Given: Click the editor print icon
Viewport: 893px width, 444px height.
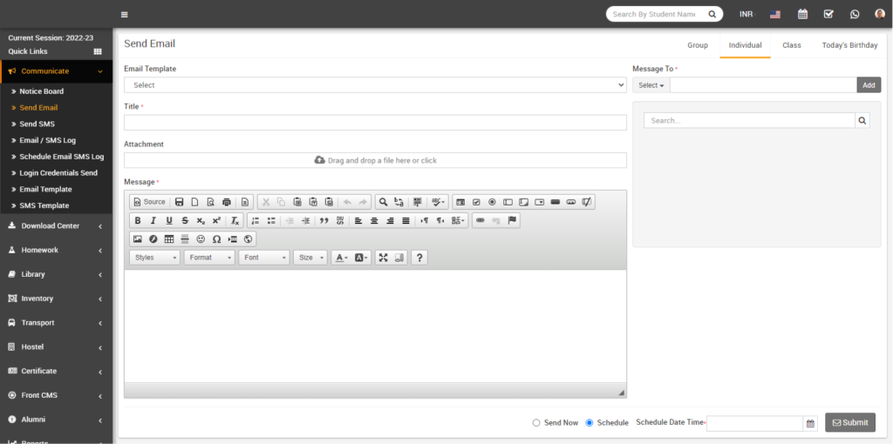Looking at the screenshot, I should pos(227,202).
